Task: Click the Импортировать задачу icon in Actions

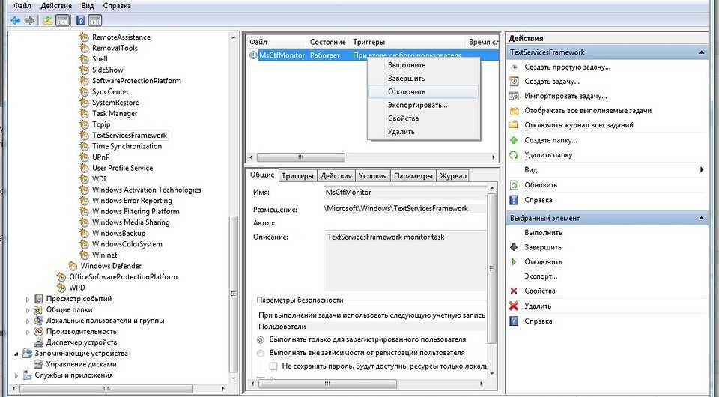Action: click(x=514, y=97)
